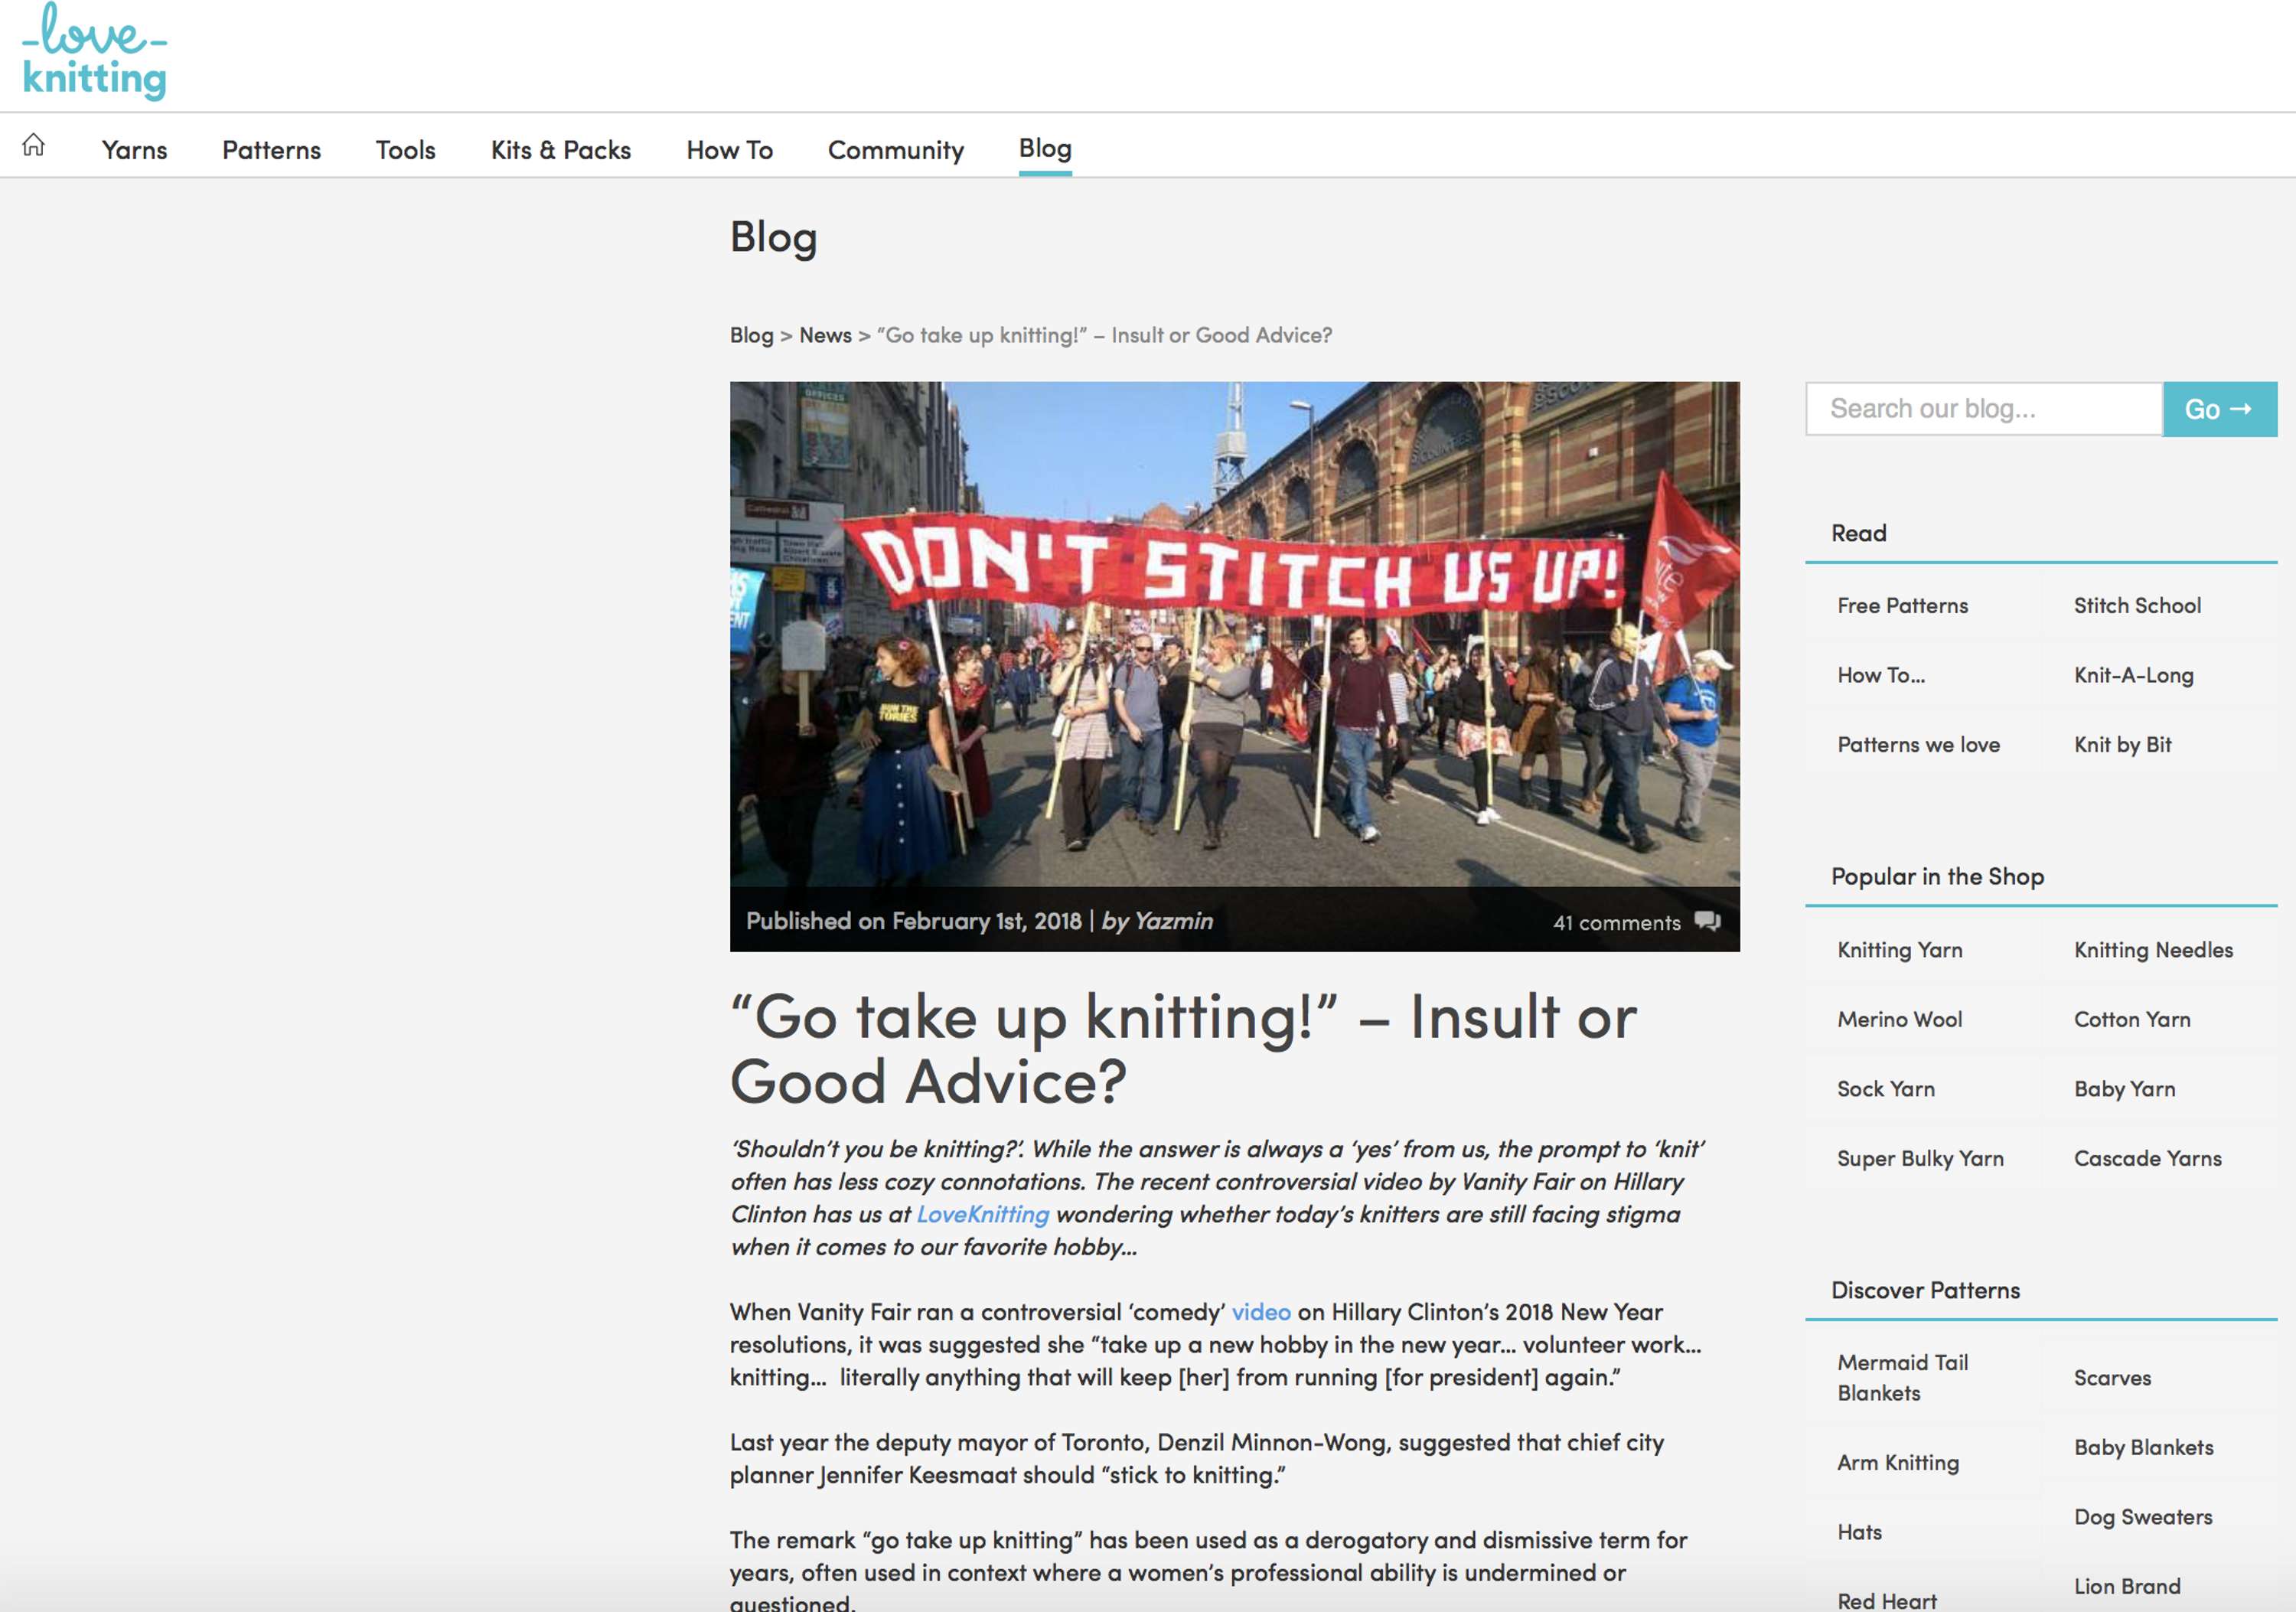This screenshot has height=1612, width=2296.
Task: Open Free Patterns in Read section
Action: [1902, 605]
